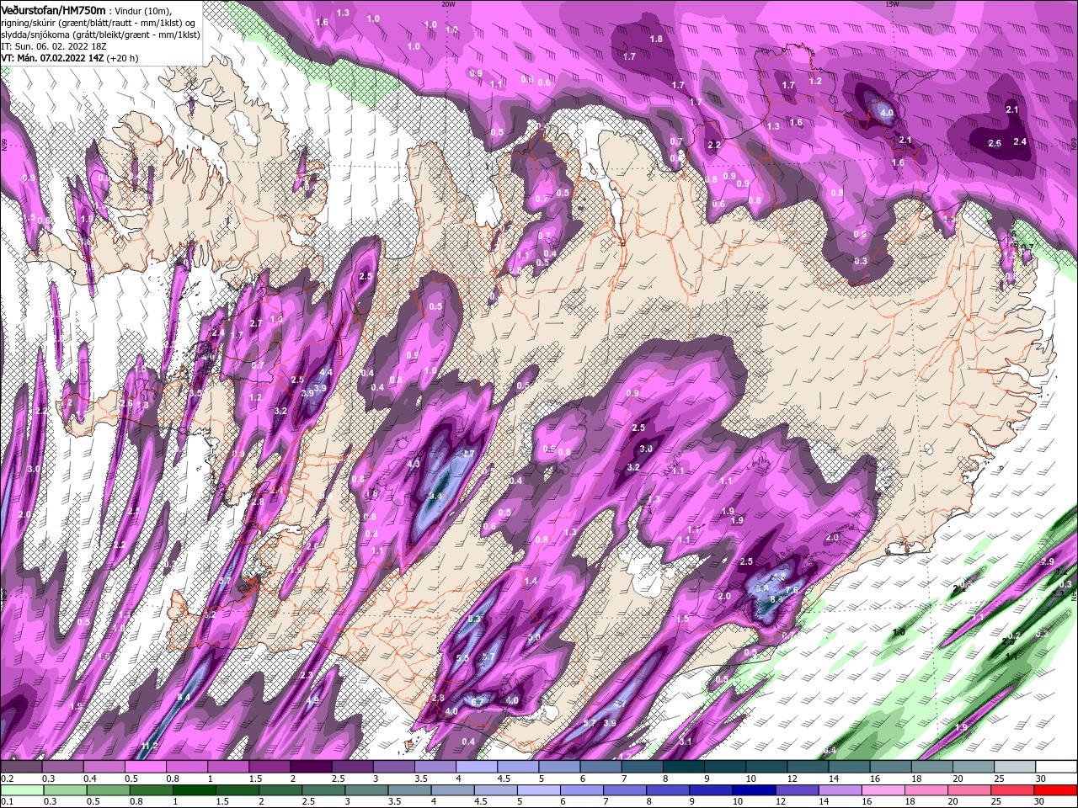
Task: Click the 7.6 precipitation value on the map
Action: tap(792, 590)
